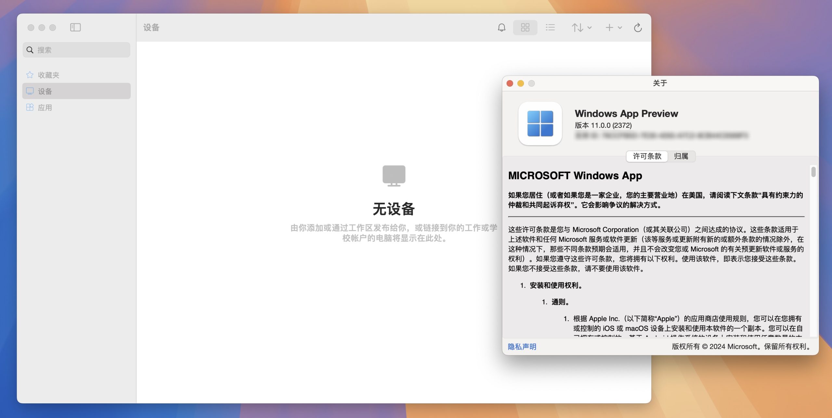Click the favorites star icon

pos(30,75)
